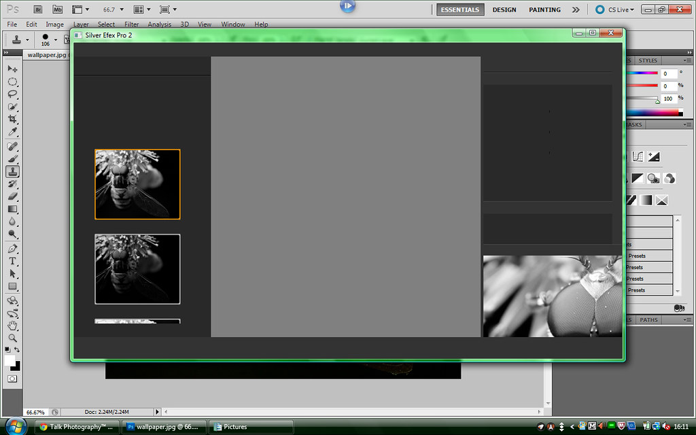Toggle Quick Mask mode
The height and width of the screenshot is (435, 696).
pos(12,379)
